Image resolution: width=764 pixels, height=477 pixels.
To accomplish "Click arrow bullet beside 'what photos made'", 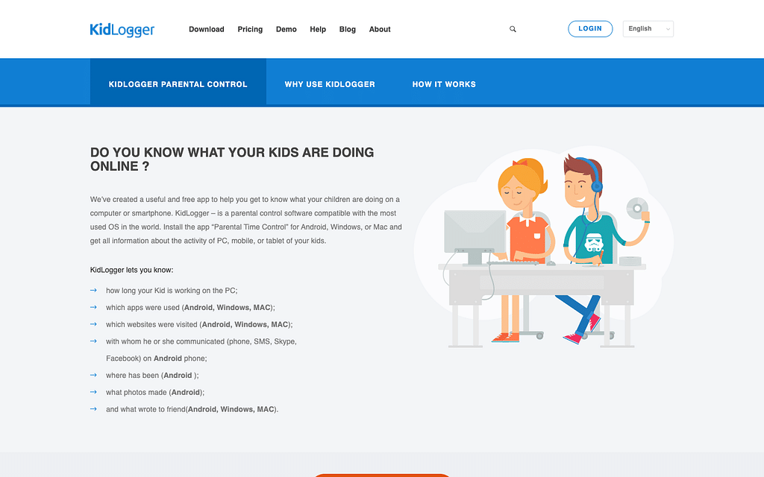I will pyautogui.click(x=93, y=392).
